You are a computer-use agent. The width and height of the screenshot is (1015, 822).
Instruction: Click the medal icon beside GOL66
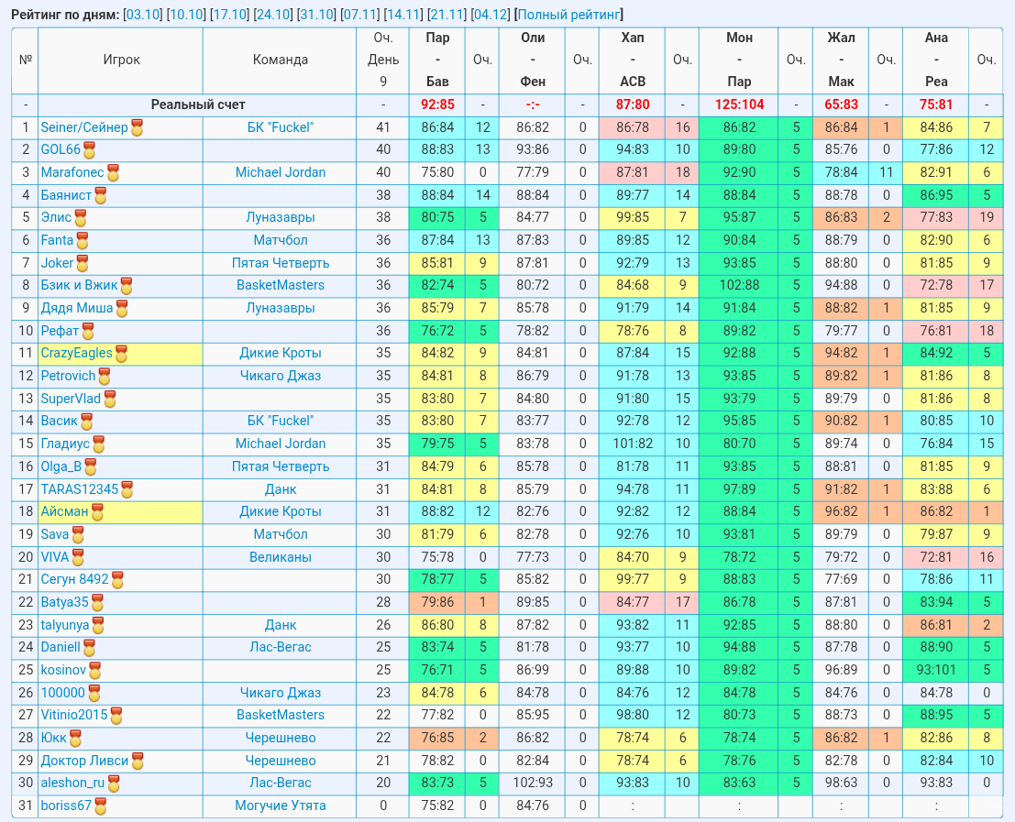tap(89, 150)
